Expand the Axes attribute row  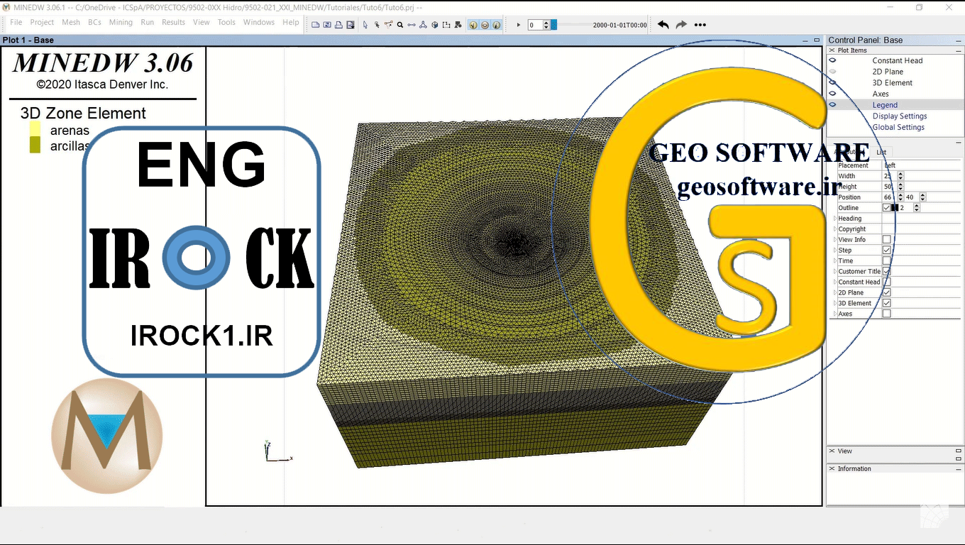tap(834, 314)
